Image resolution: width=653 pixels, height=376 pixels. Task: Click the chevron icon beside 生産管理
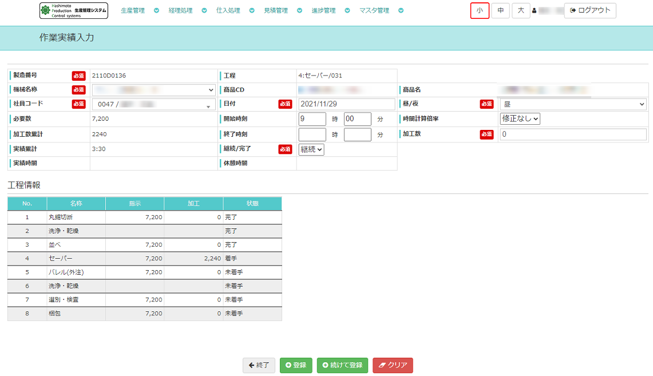156,11
